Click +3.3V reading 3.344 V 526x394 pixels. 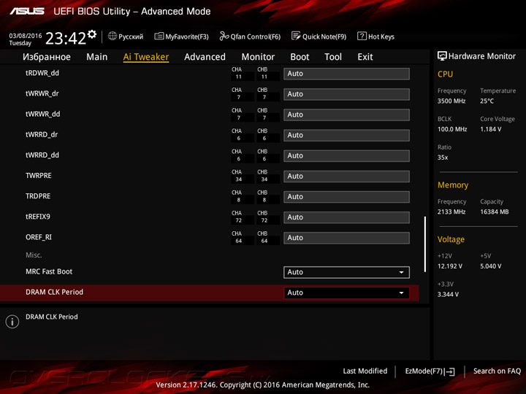(x=448, y=295)
